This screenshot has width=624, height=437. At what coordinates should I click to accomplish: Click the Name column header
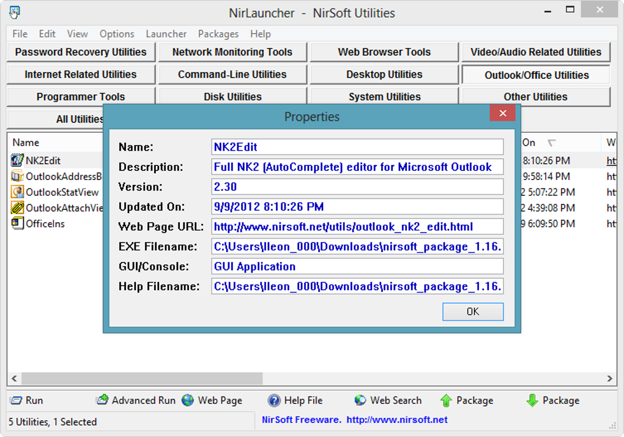pyautogui.click(x=55, y=143)
